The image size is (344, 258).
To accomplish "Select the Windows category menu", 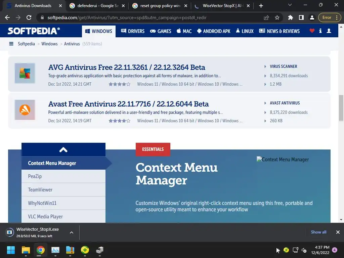I will pyautogui.click(x=99, y=31).
